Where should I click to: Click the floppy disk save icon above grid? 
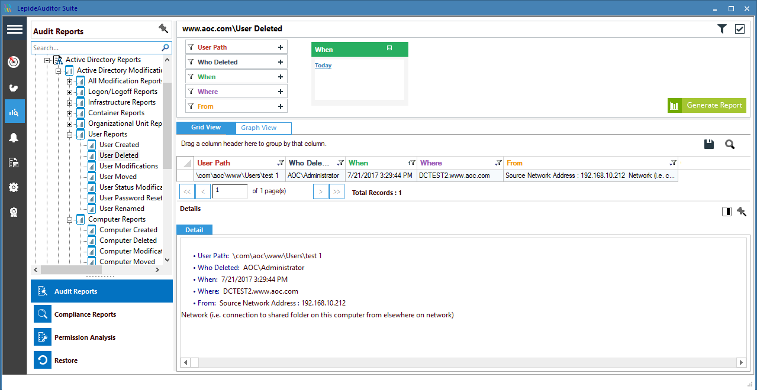point(709,144)
